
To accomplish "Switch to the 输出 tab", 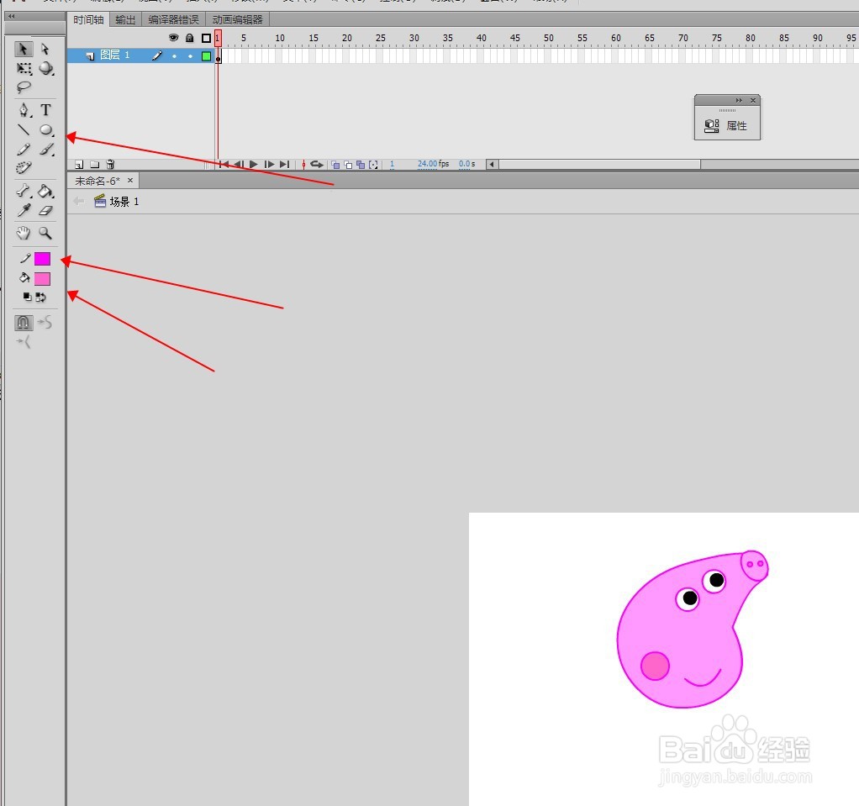I will 125,19.
